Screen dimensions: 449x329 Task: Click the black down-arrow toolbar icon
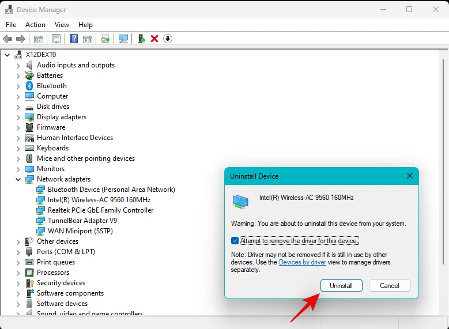click(x=168, y=39)
